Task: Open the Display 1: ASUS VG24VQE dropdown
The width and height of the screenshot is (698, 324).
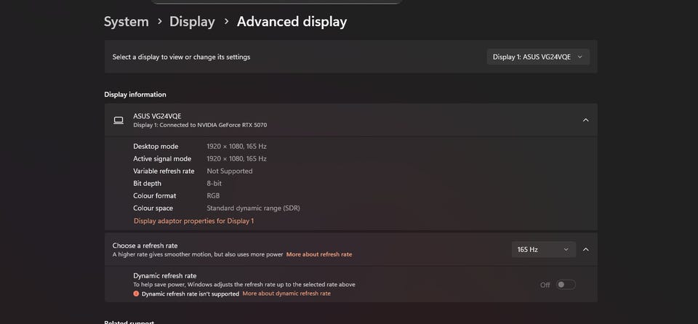Action: 537,57
